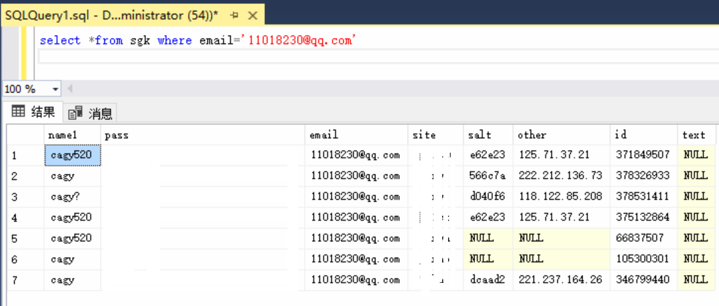This screenshot has width=719, height=306.
Task: Click in the query editor's select statement
Action: pos(198,40)
